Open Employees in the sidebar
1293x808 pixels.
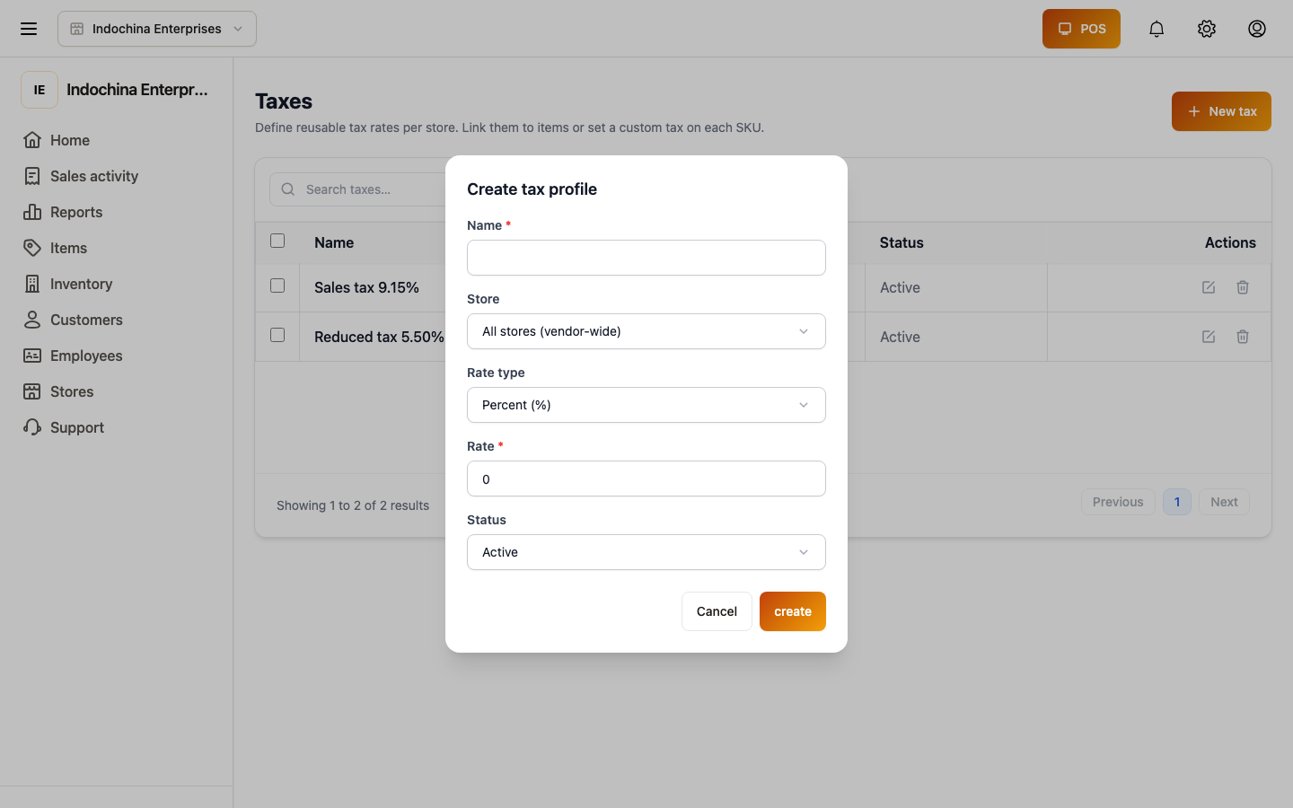click(x=73, y=356)
